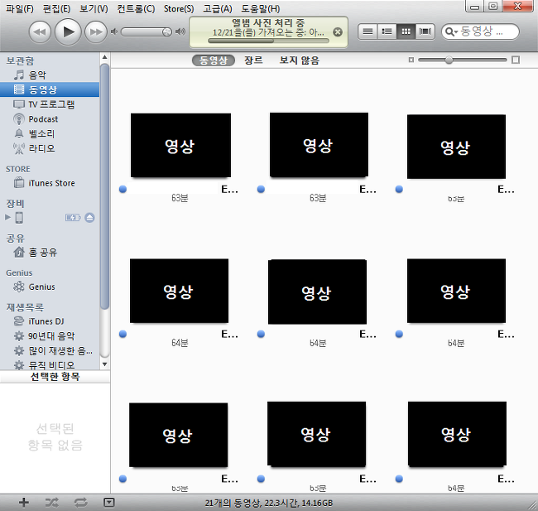
Task: Toggle shuffle playback
Action: (52, 503)
